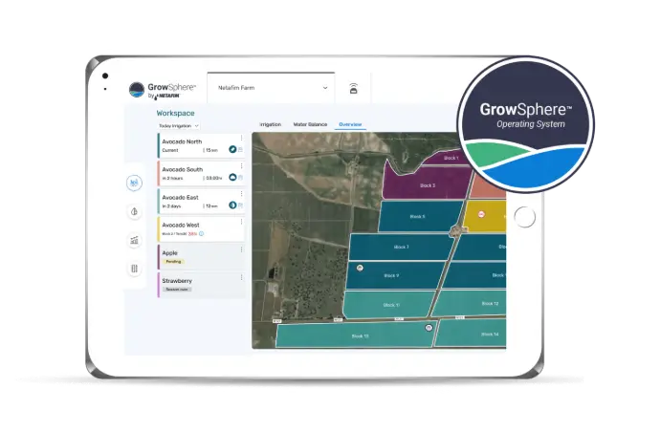This screenshot has height=432, width=660.
Task: Click the Pending badge on Apple
Action: coord(173,262)
